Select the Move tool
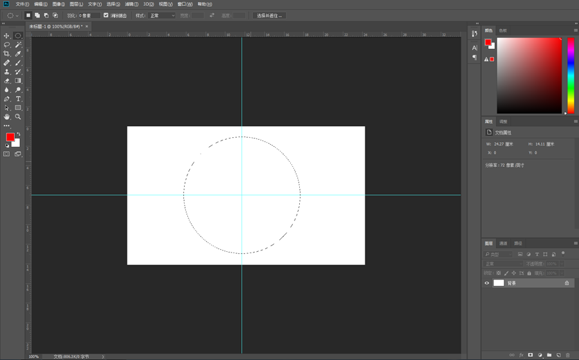 point(6,36)
